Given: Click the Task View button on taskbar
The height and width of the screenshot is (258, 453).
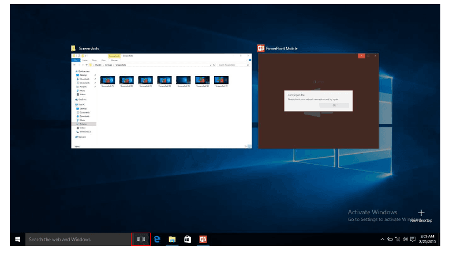Looking at the screenshot, I should pyautogui.click(x=141, y=239).
